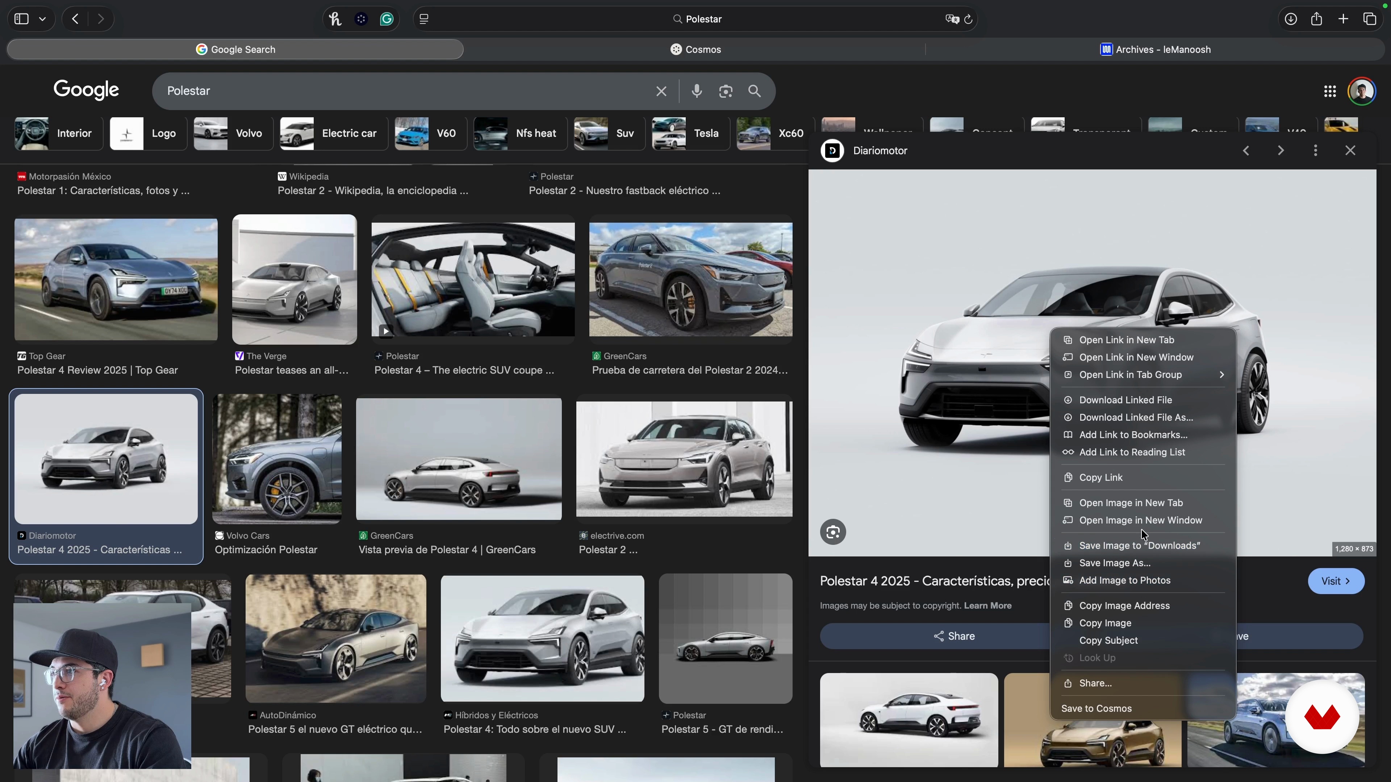Open the Google apps grid

coord(1330,91)
